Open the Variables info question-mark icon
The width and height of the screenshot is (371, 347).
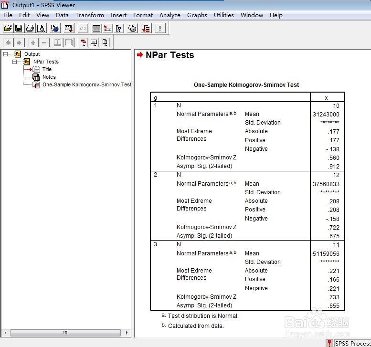[118, 28]
